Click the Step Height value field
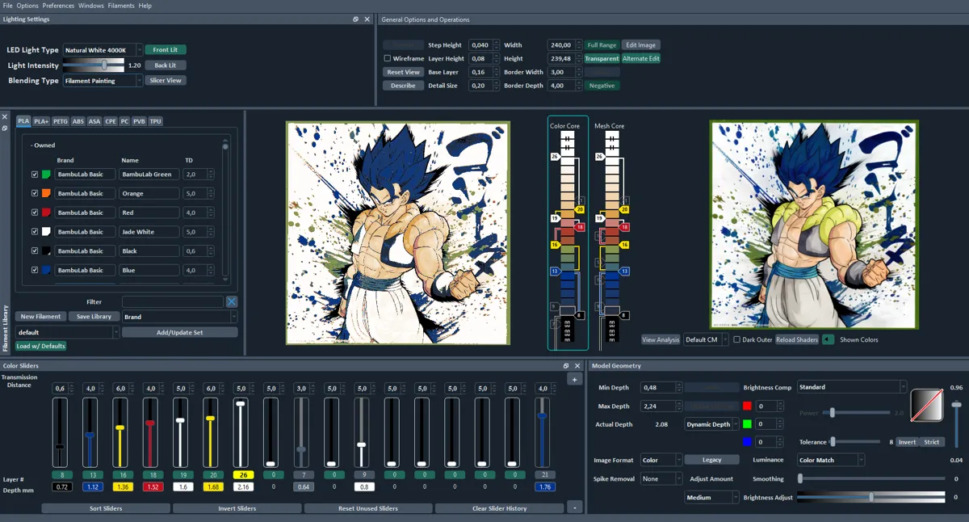Screen dimensions: 969x522 (x=480, y=45)
